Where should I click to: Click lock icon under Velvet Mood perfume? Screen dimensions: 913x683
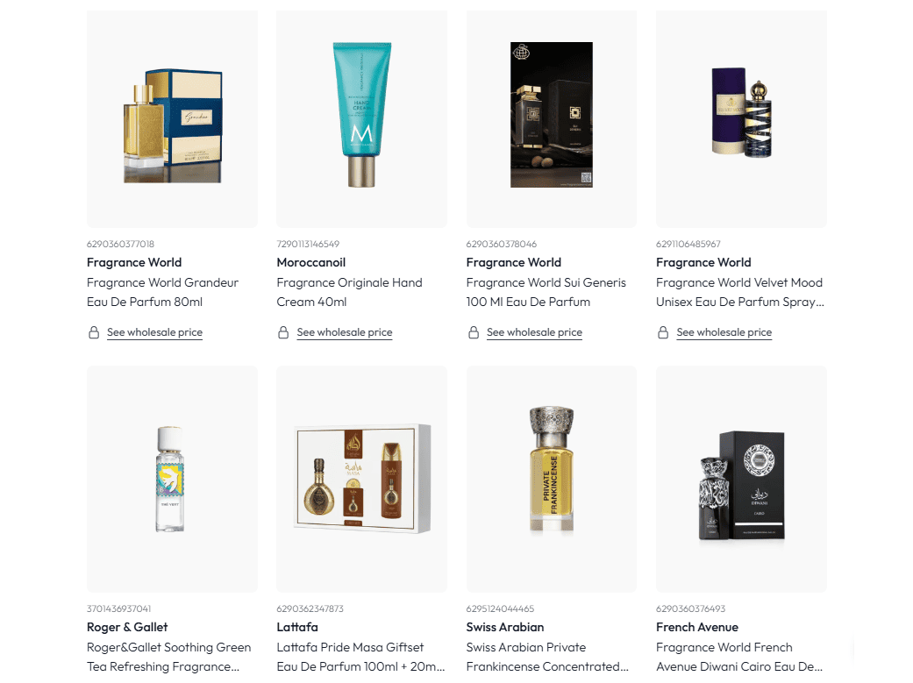[663, 332]
